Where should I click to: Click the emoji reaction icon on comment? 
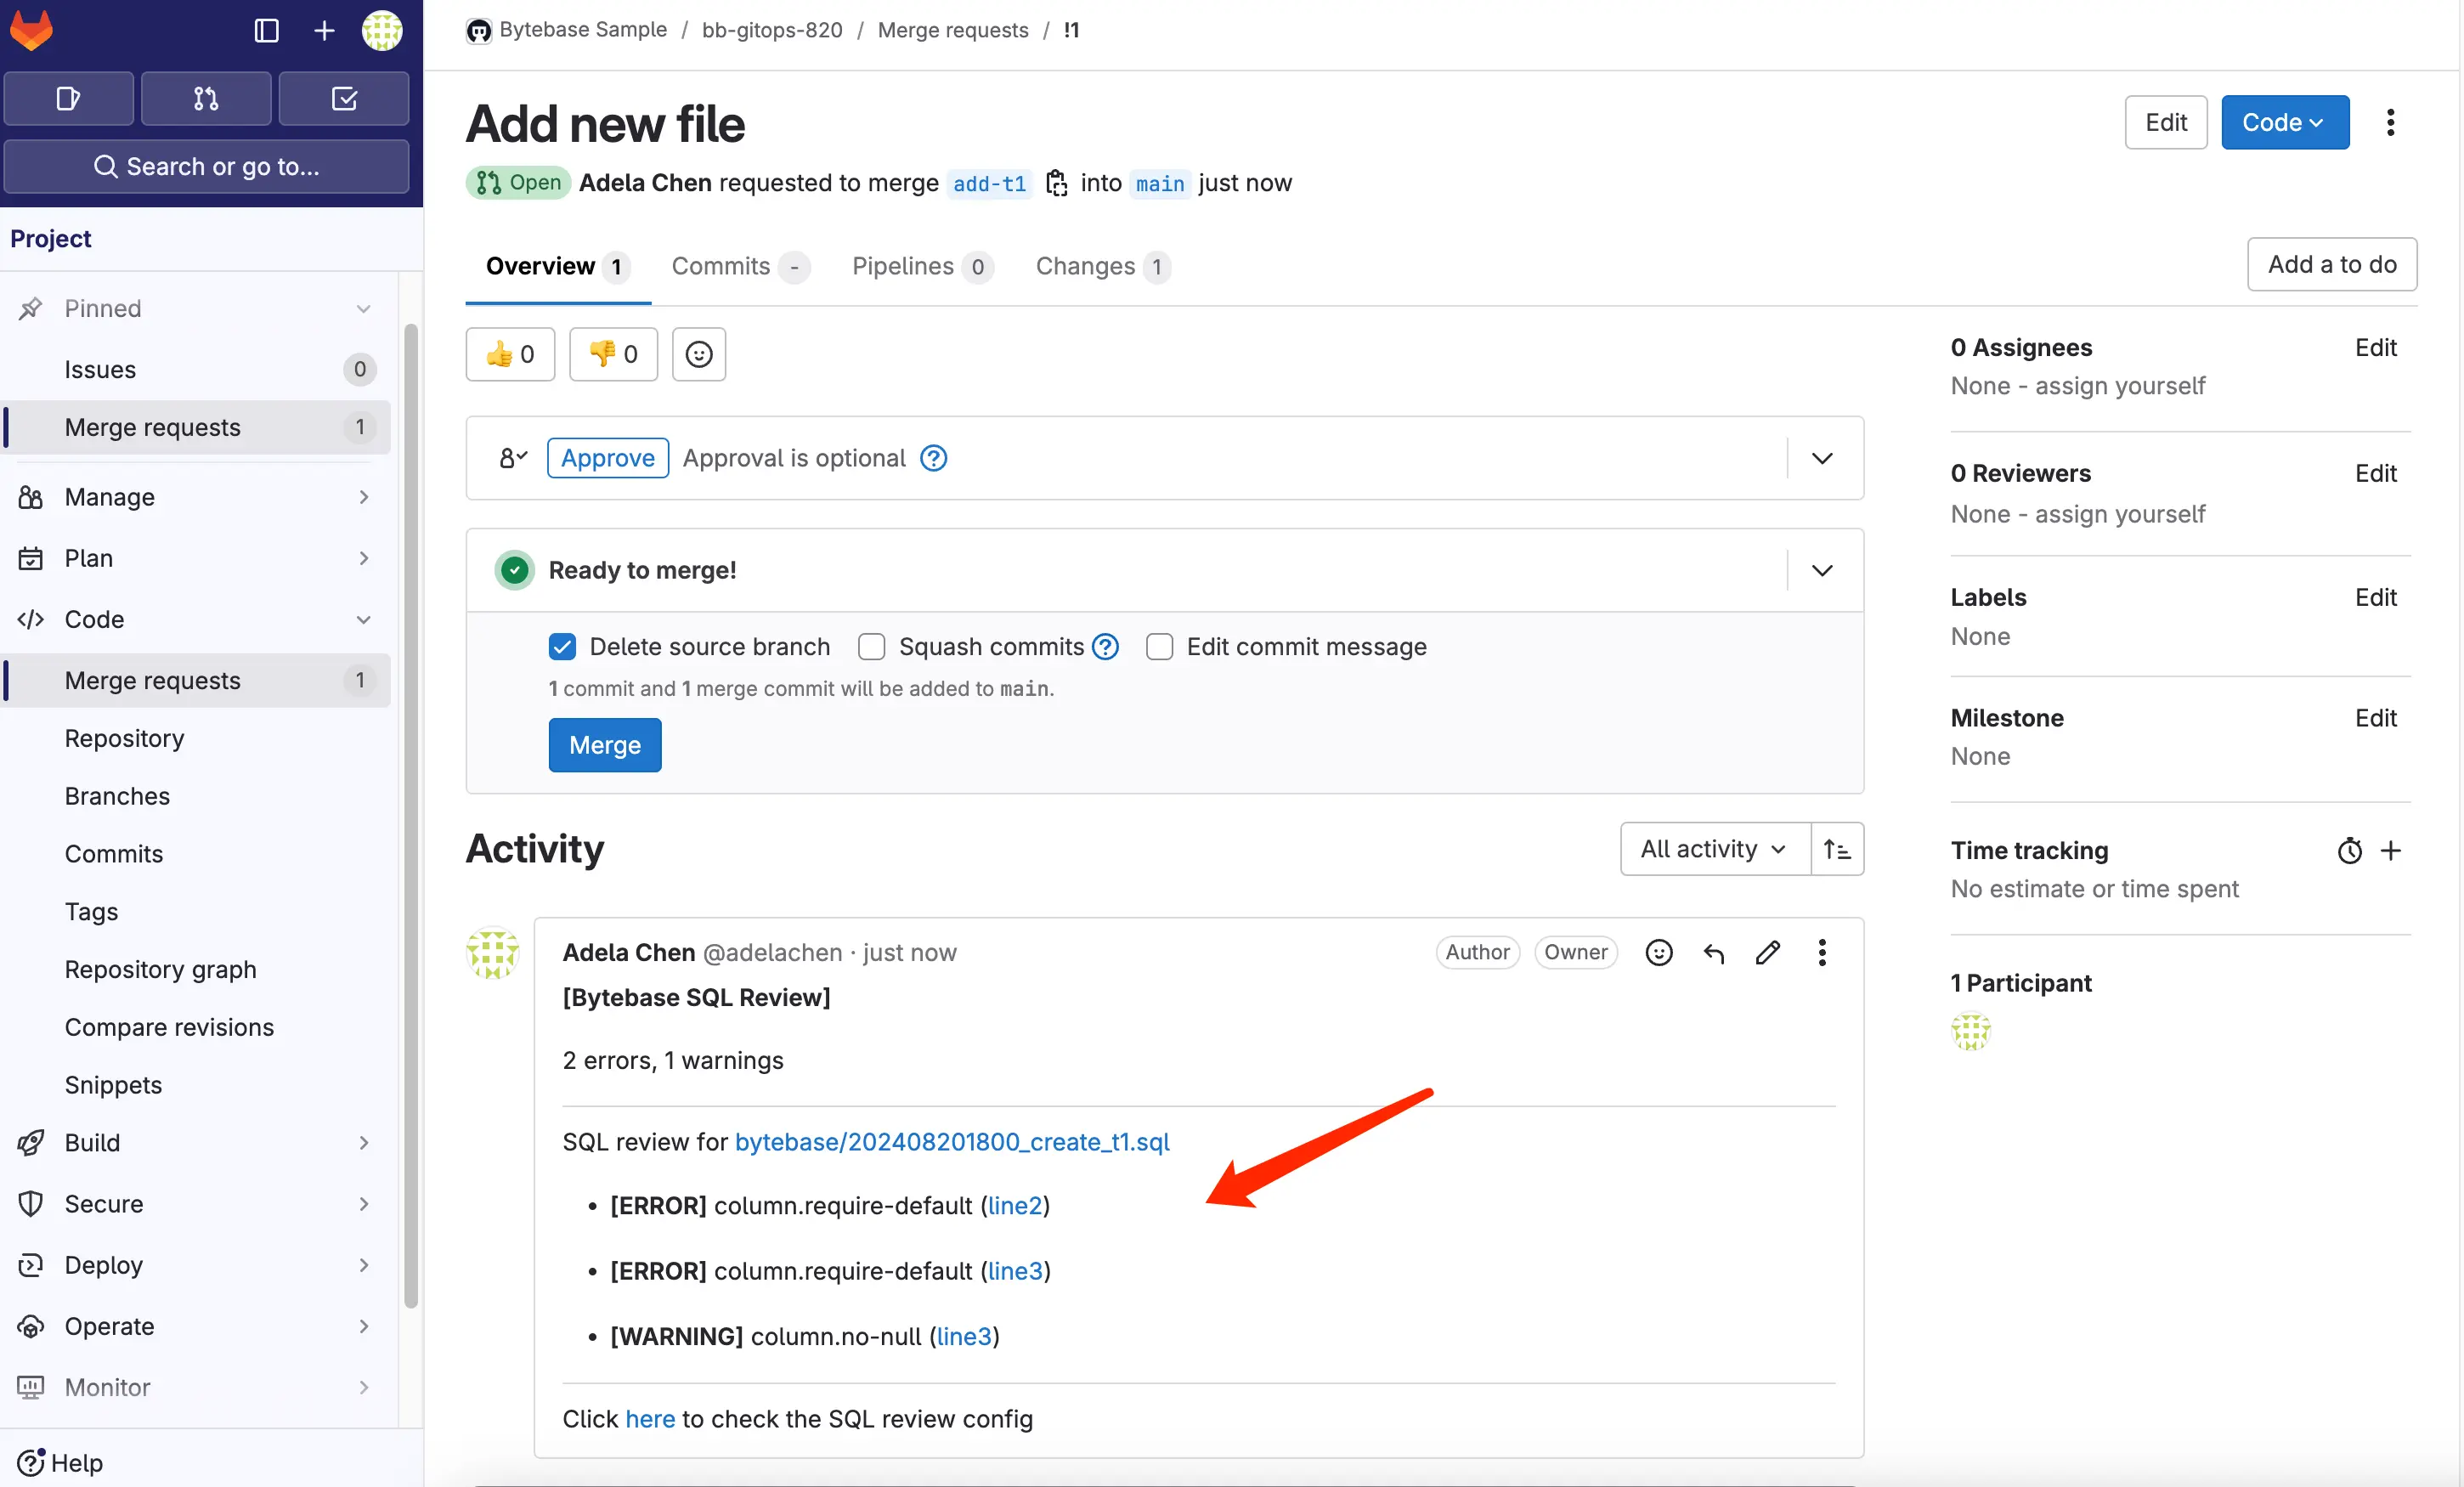(1654, 952)
